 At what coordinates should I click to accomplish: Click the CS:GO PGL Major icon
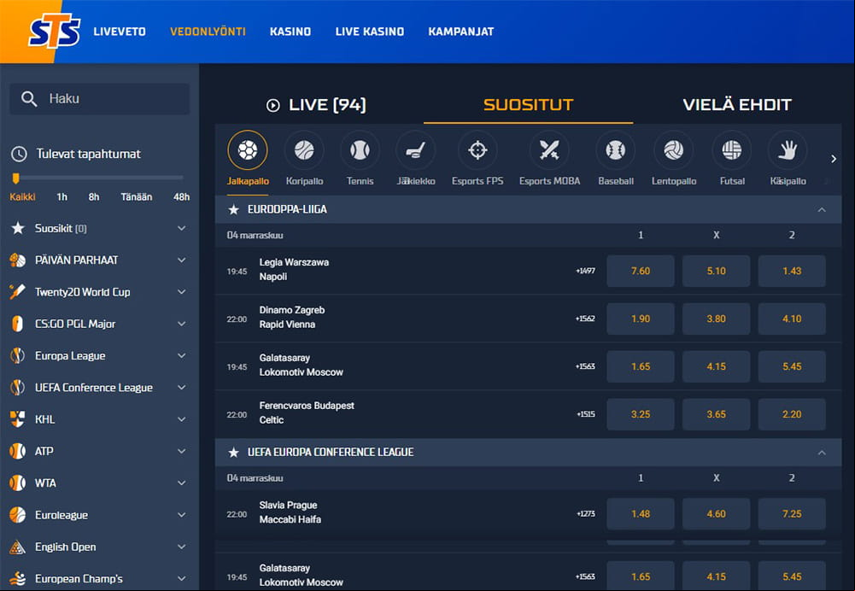point(17,324)
